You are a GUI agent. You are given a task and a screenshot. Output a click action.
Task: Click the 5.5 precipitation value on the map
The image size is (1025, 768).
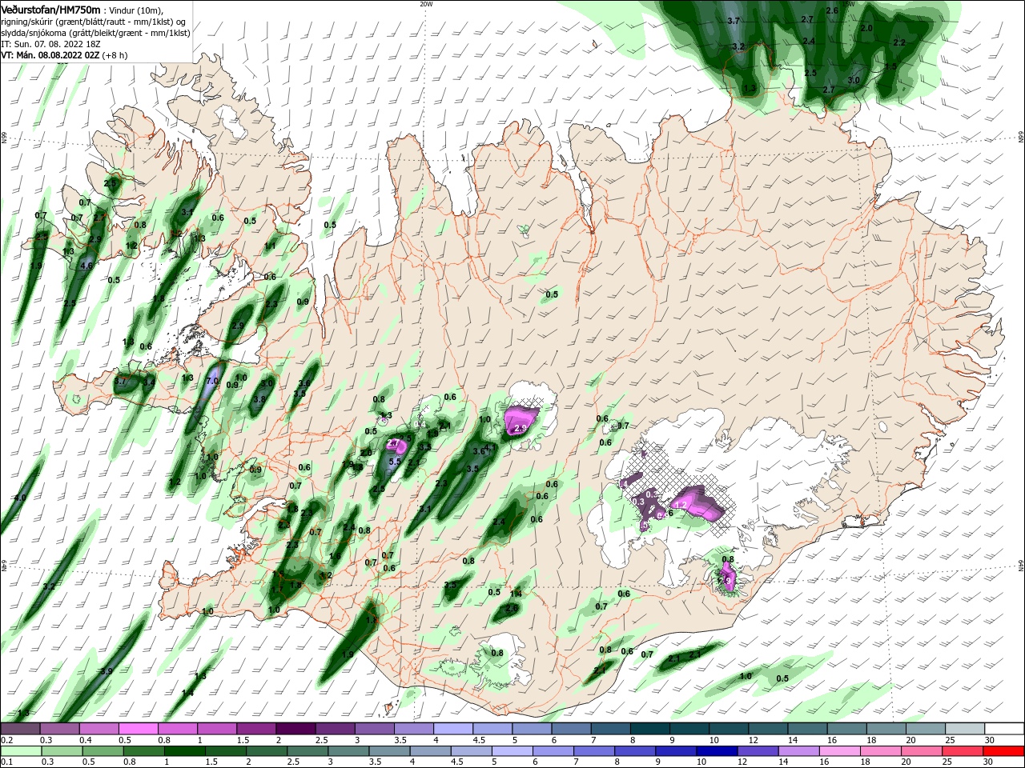[395, 462]
